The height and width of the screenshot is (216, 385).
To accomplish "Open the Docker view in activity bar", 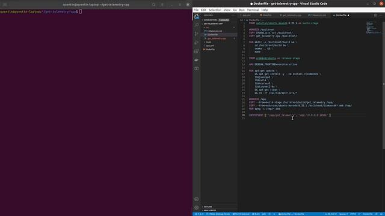I will pos(197,60).
